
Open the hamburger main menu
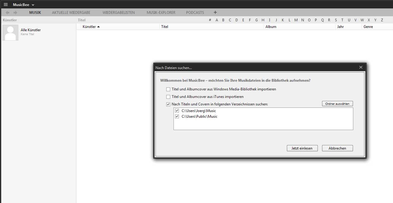coord(6,5)
